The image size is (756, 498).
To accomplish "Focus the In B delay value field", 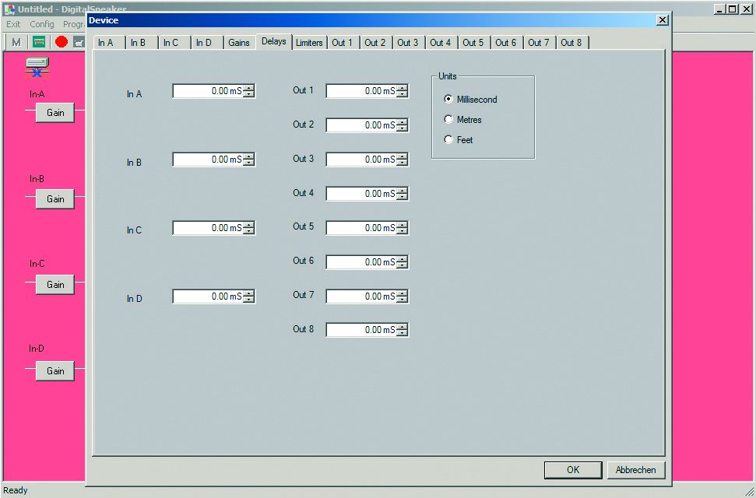I will click(208, 159).
